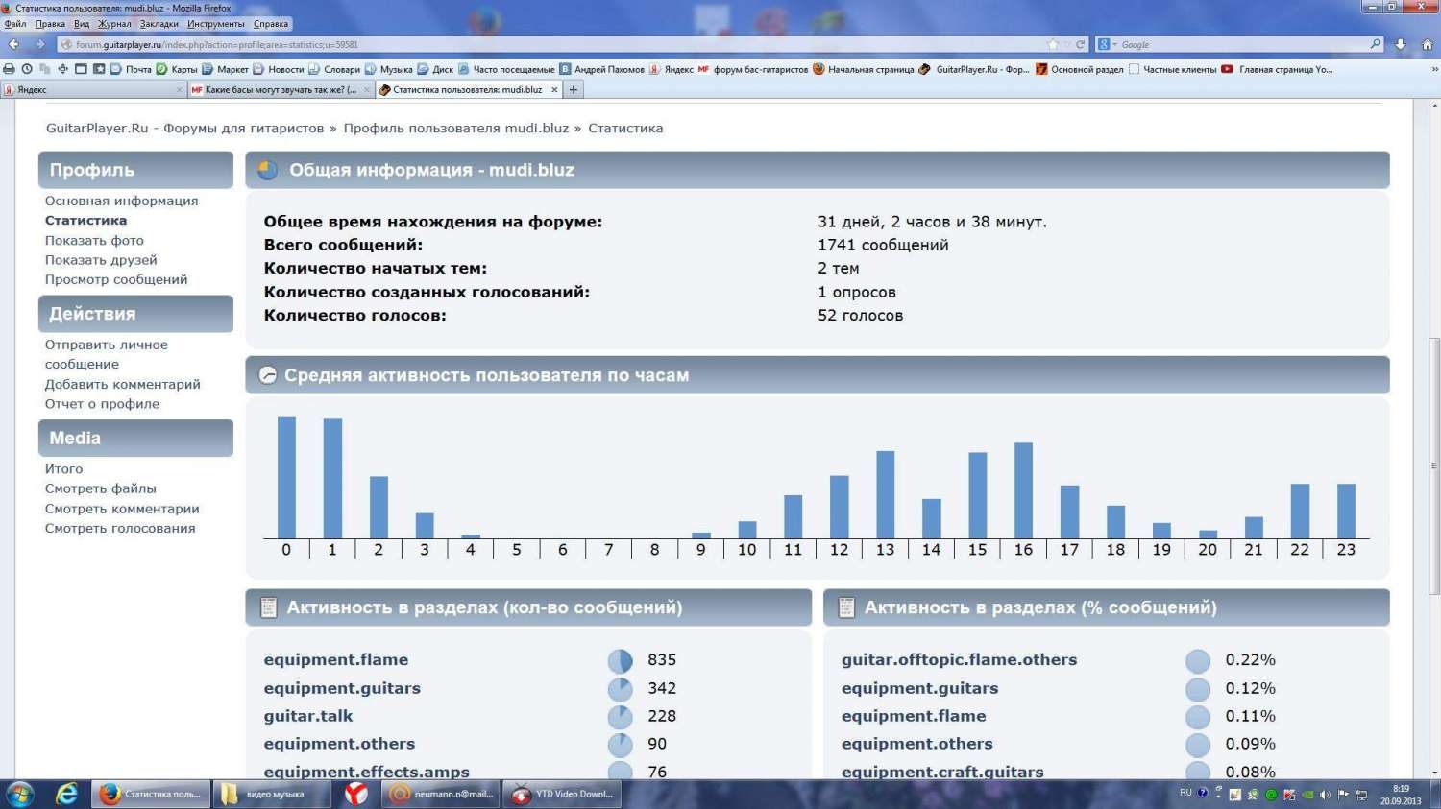Image resolution: width=1441 pixels, height=809 pixels.
Task: Expand the 'Часто посещаемые' bookmark menu
Action: (506, 69)
